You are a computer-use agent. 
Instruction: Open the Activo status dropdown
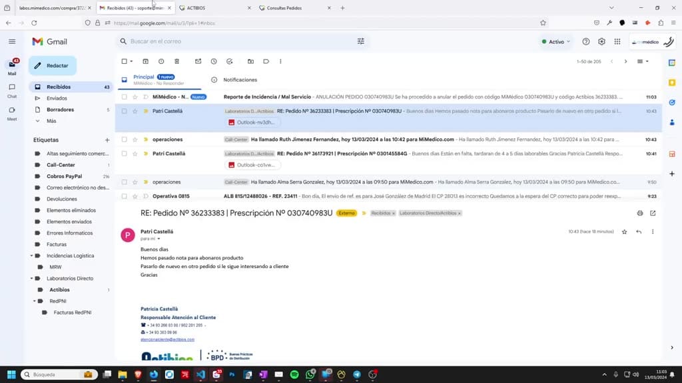point(556,42)
